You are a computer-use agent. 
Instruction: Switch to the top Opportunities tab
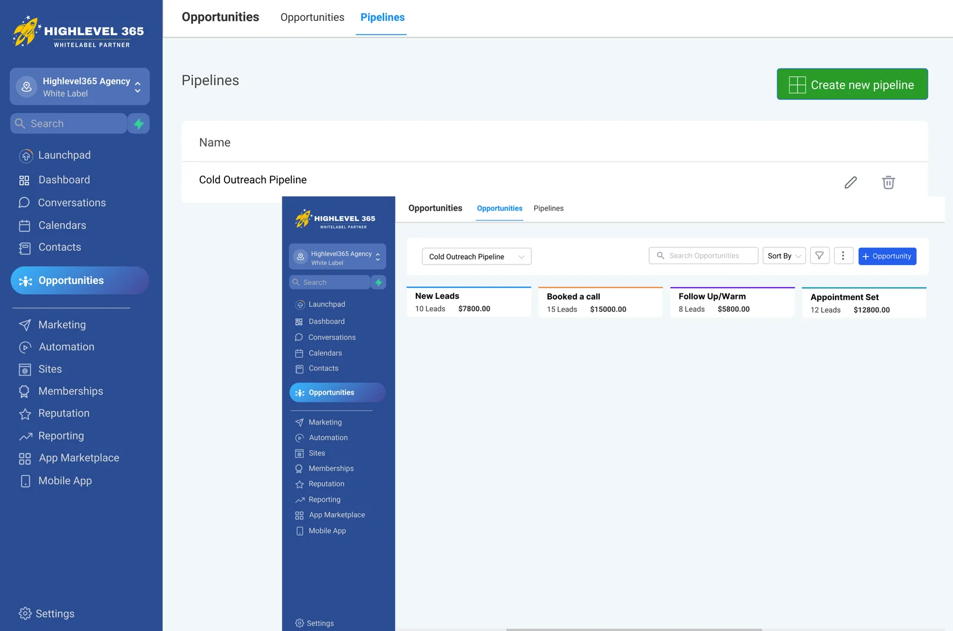point(312,18)
